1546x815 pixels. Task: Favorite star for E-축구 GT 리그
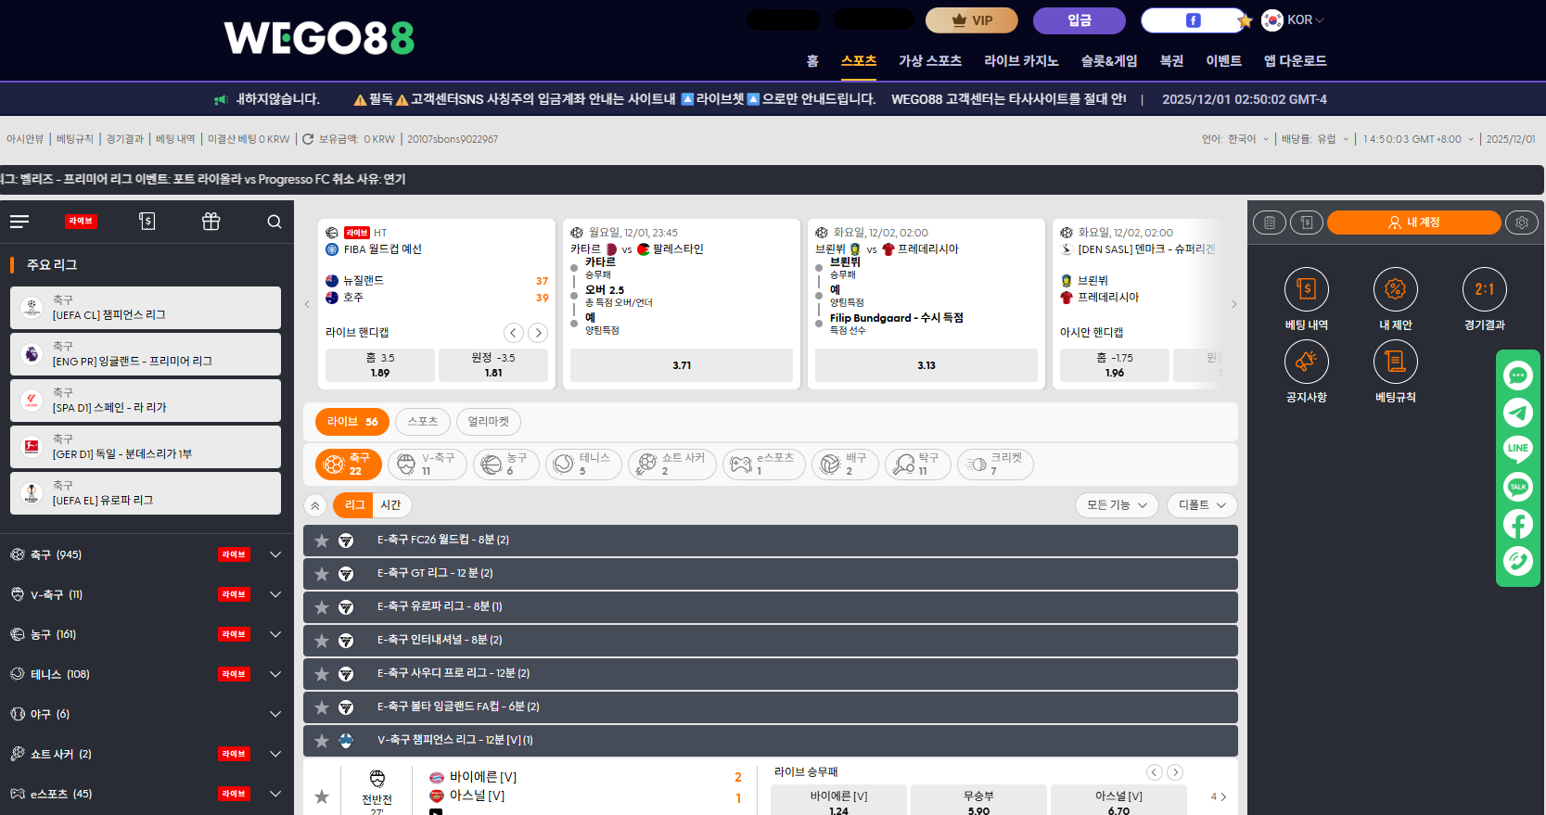pos(322,574)
